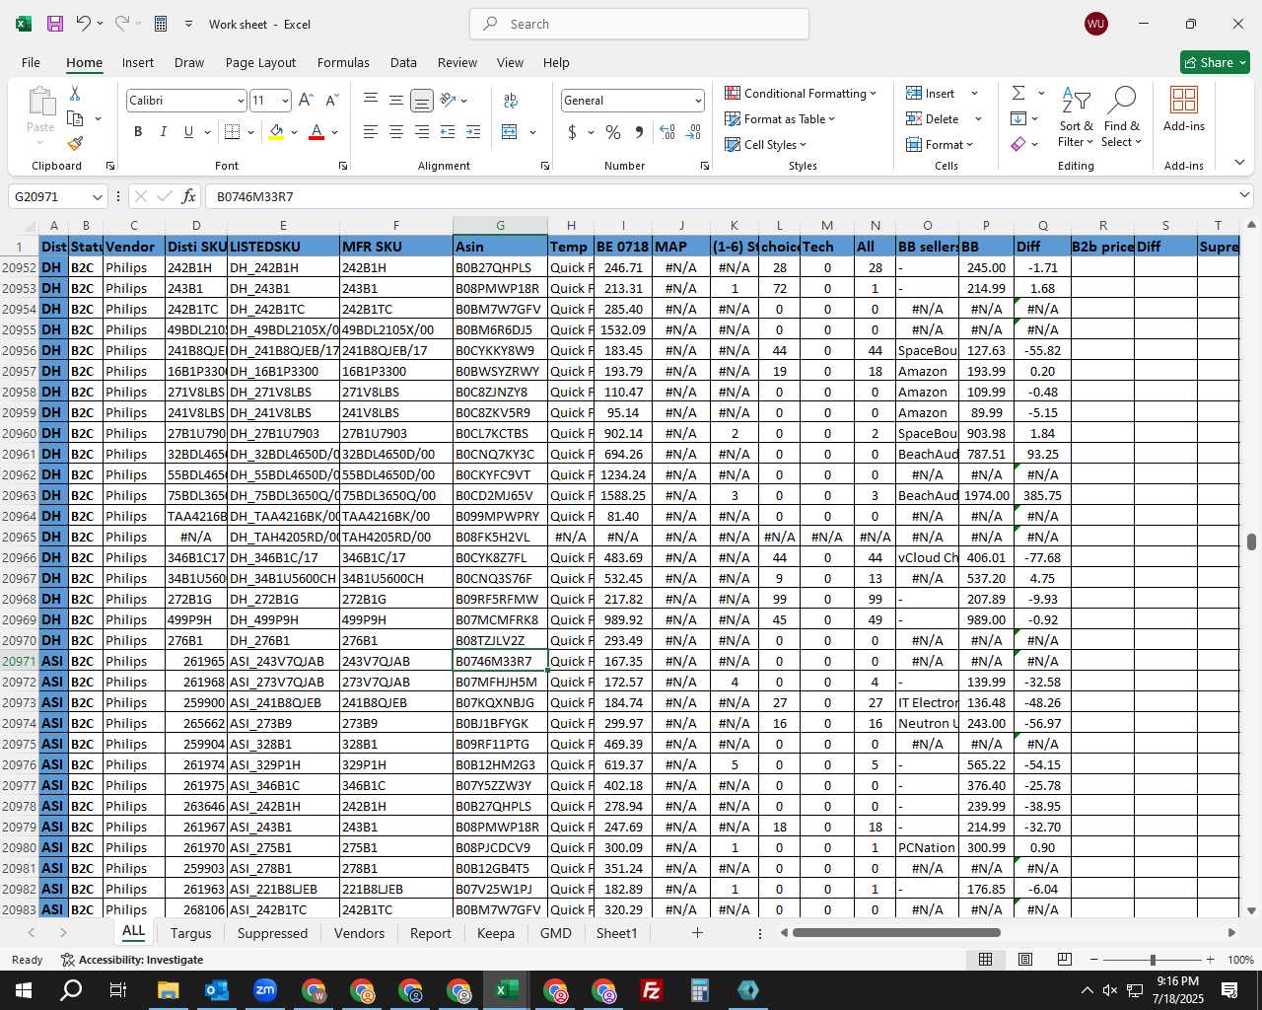
Task: Apply Comma Style number format
Action: point(639,132)
